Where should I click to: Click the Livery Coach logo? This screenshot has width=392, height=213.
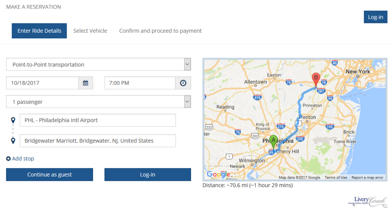(x=365, y=201)
